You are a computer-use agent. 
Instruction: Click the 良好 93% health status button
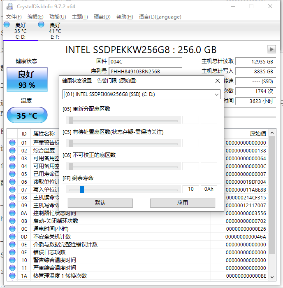27,80
